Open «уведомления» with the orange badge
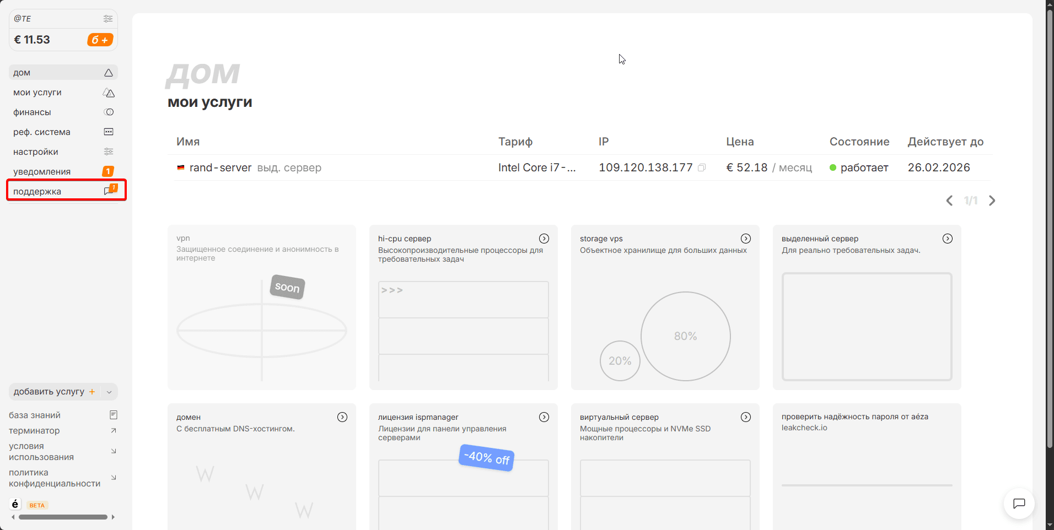Viewport: 1054px width, 530px height. [x=42, y=172]
